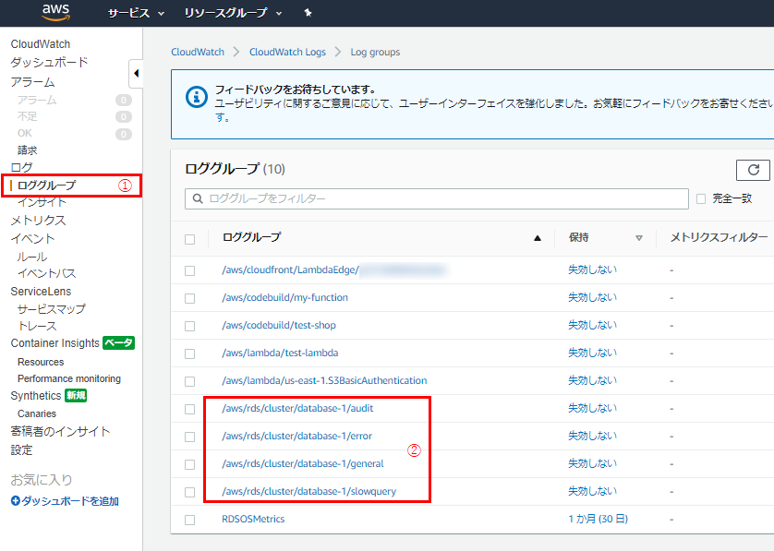Open database-1/audit log group
This screenshot has height=551, width=774.
point(297,408)
